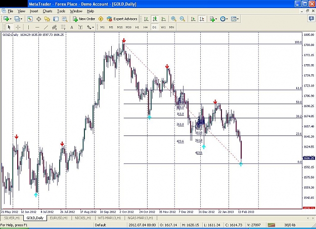Screen dimensions: 316x229
Task: Pick the trendline drawing tool
Action: click(46, 27)
